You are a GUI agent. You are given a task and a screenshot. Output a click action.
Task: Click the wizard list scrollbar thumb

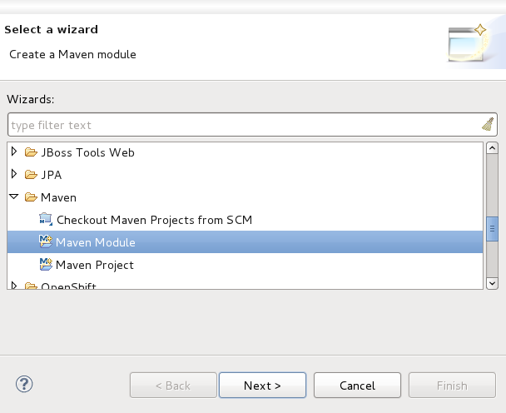491,226
